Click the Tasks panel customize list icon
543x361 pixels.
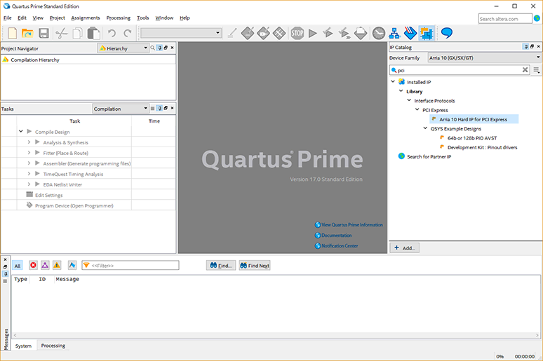[152, 109]
